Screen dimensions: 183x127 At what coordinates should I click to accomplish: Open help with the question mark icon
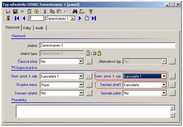(90, 11)
